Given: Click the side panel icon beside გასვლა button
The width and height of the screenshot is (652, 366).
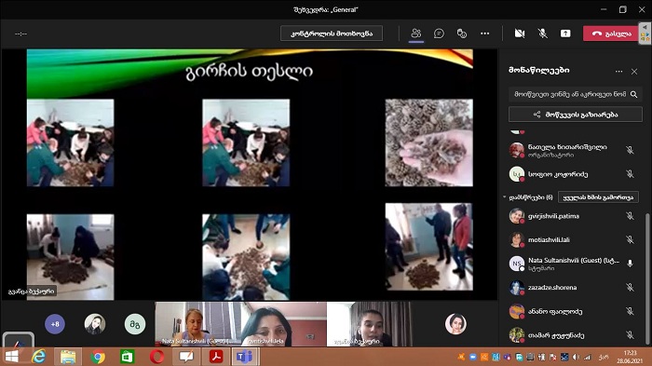Looking at the screenshot, I should [x=645, y=34].
